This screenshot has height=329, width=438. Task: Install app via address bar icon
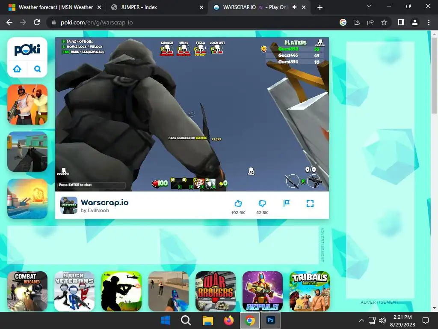click(x=357, y=22)
